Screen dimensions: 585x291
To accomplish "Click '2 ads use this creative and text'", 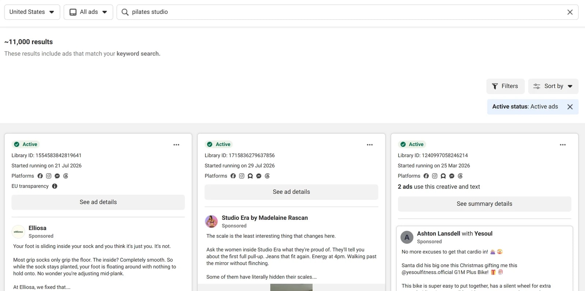I will tap(439, 187).
